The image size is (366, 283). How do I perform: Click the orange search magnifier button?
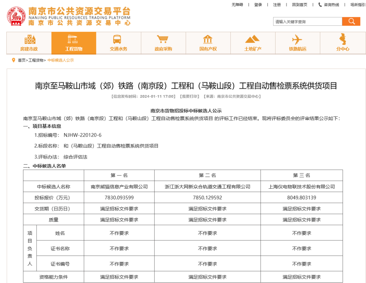click(351, 21)
